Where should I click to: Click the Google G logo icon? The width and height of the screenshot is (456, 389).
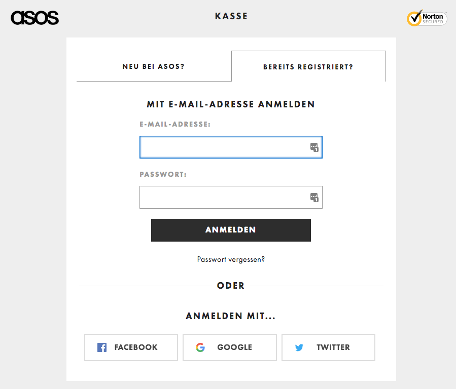click(200, 347)
